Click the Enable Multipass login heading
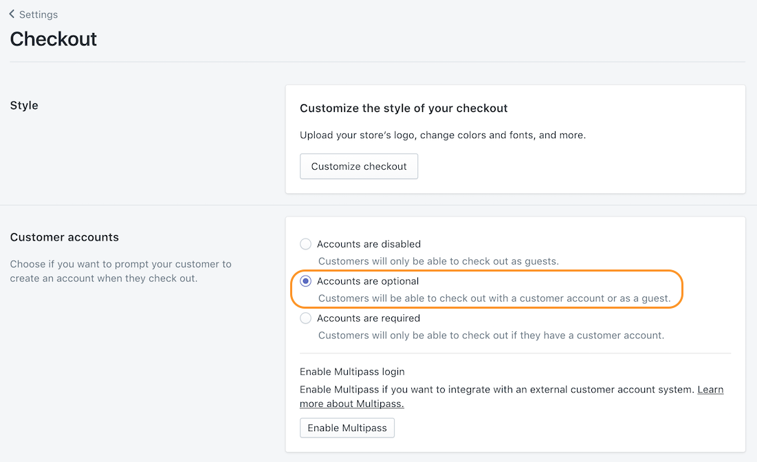757x462 pixels. click(x=352, y=372)
